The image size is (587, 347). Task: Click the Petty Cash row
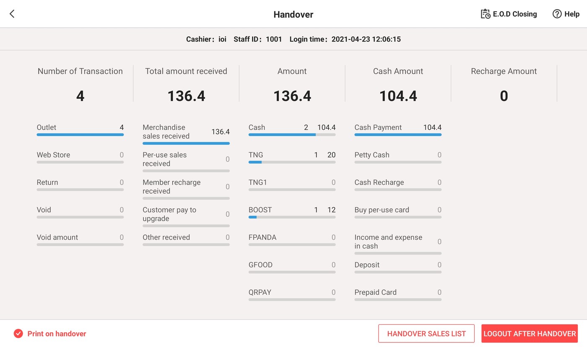[398, 157]
